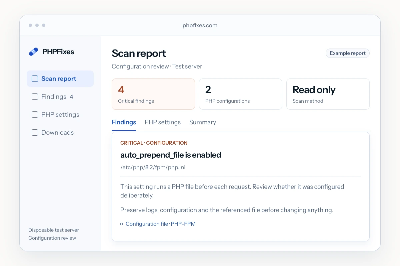Click the Findings count badge 4 in the sidebar
This screenshot has width=400, height=266.
coord(71,97)
